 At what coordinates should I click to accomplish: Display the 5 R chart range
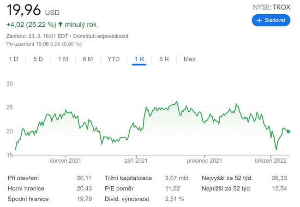pyautogui.click(x=164, y=59)
